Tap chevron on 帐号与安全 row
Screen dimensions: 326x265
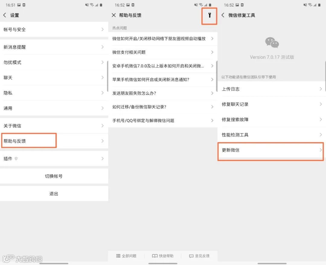point(103,29)
